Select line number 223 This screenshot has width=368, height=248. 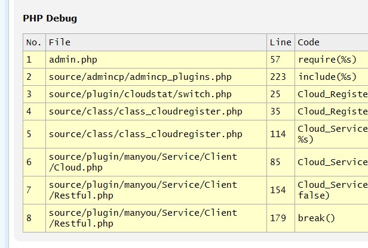pos(278,77)
